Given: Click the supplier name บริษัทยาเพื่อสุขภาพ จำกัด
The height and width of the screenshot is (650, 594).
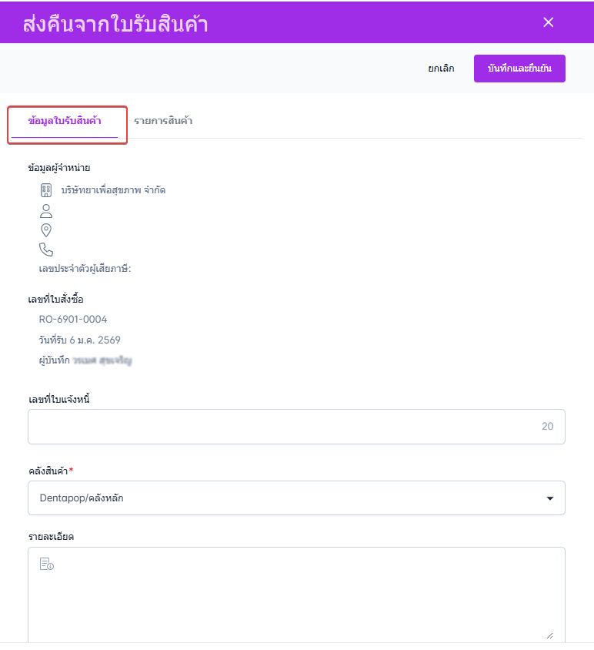Looking at the screenshot, I should click(x=114, y=190).
